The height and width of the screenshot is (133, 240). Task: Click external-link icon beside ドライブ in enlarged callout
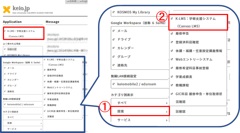(113, 39)
